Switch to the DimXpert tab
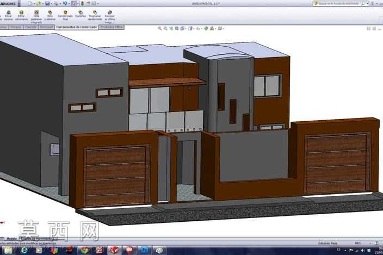The height and width of the screenshot is (255, 383). point(46,27)
